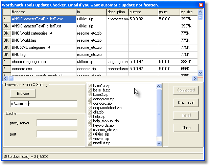Close the Update Checker window
210x166 pixels.
(201, 5)
